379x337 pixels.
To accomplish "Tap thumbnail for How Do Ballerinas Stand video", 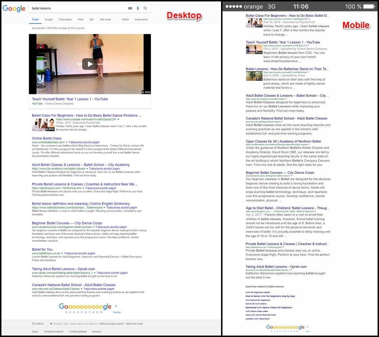I will [254, 76].
